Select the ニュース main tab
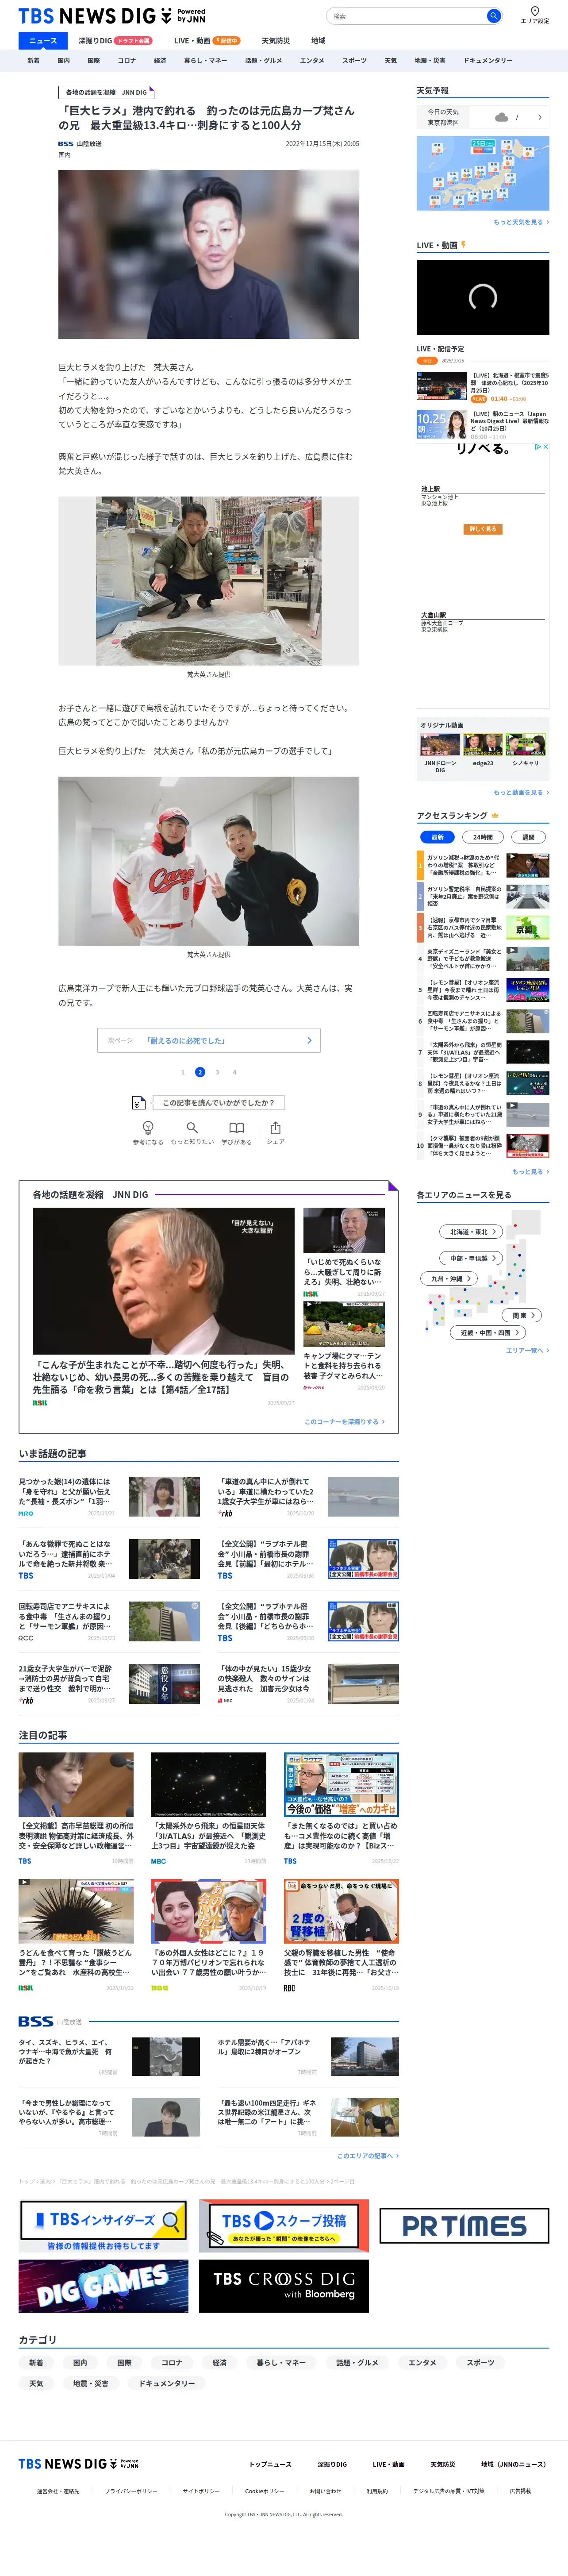The image size is (568, 2576). pyautogui.click(x=43, y=41)
